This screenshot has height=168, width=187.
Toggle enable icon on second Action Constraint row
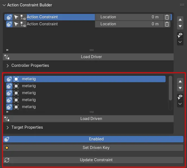pyautogui.click(x=9, y=24)
